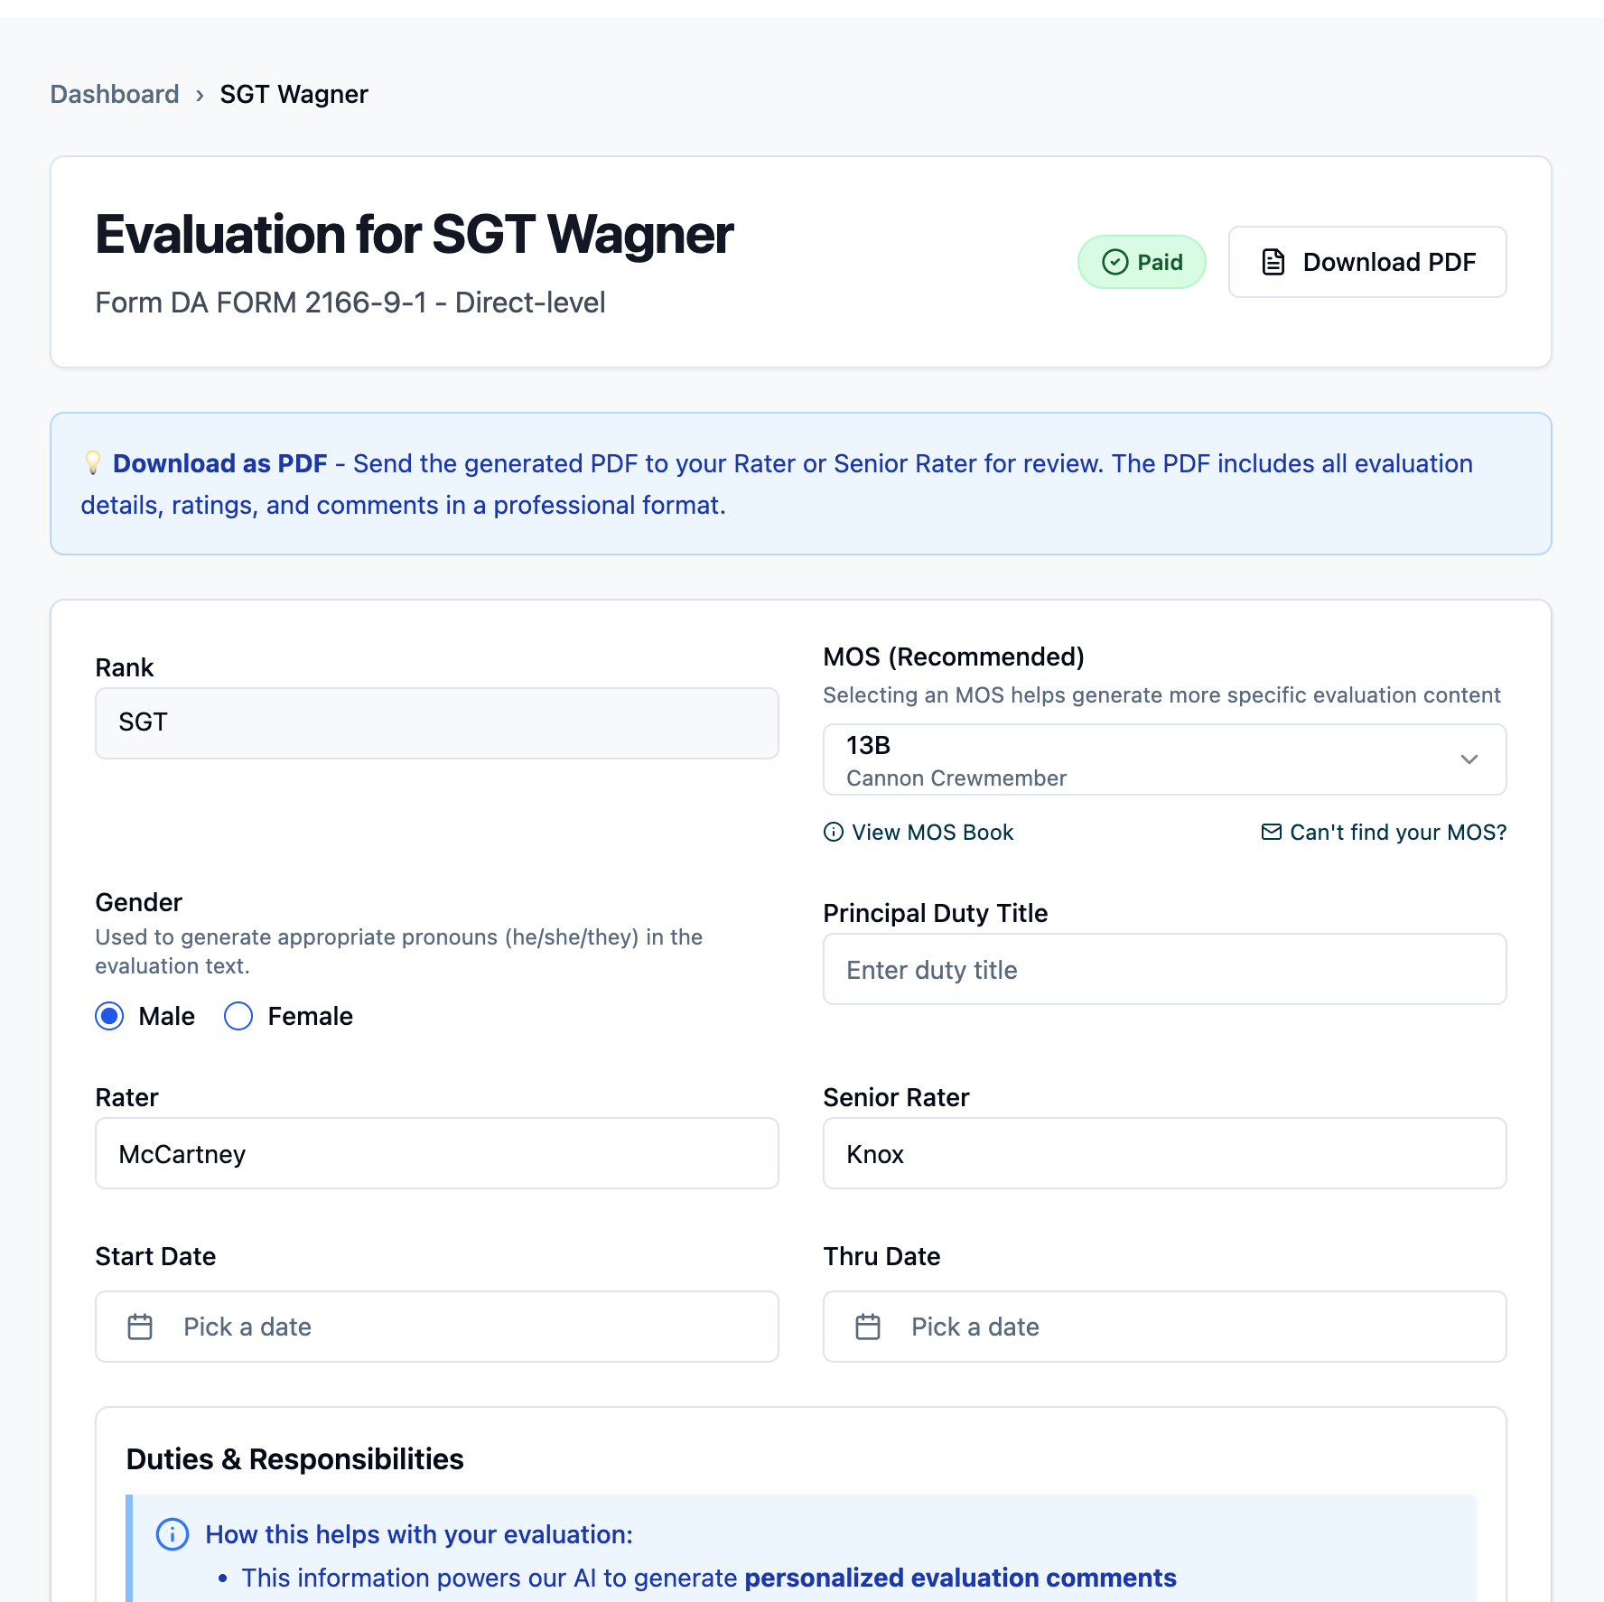Click the Principal Duty Title input field
Screen dimensions: 1604x1602
coord(1163,969)
